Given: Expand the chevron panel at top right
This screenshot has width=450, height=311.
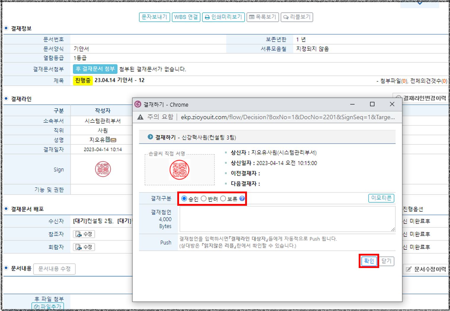Looking at the screenshot, I should tap(419, 3).
